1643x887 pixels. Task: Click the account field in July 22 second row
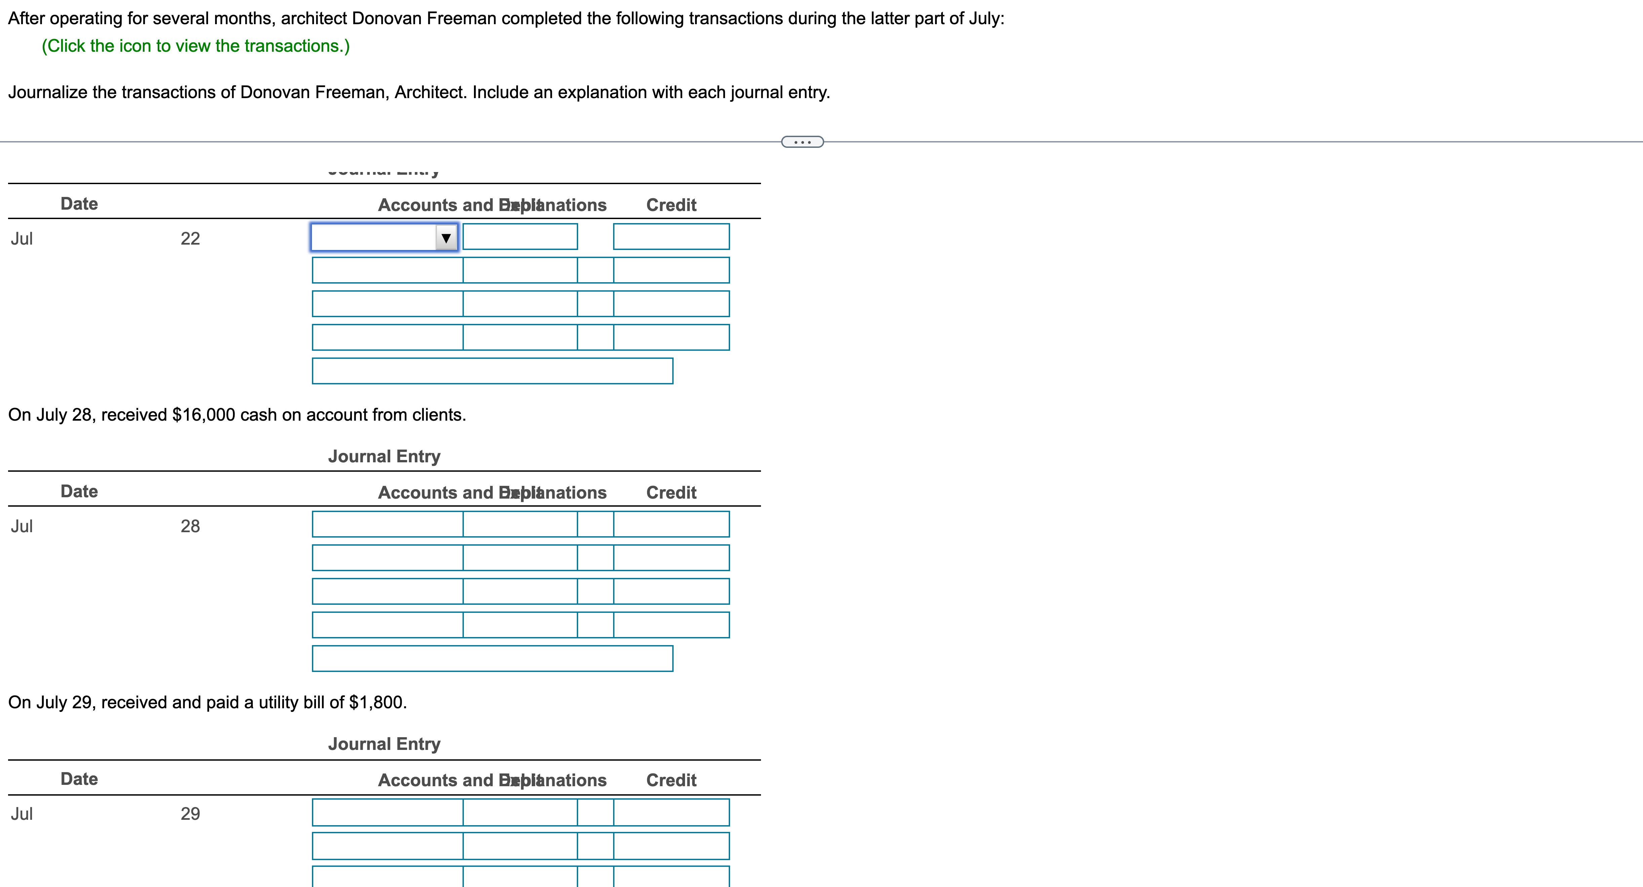point(387,270)
